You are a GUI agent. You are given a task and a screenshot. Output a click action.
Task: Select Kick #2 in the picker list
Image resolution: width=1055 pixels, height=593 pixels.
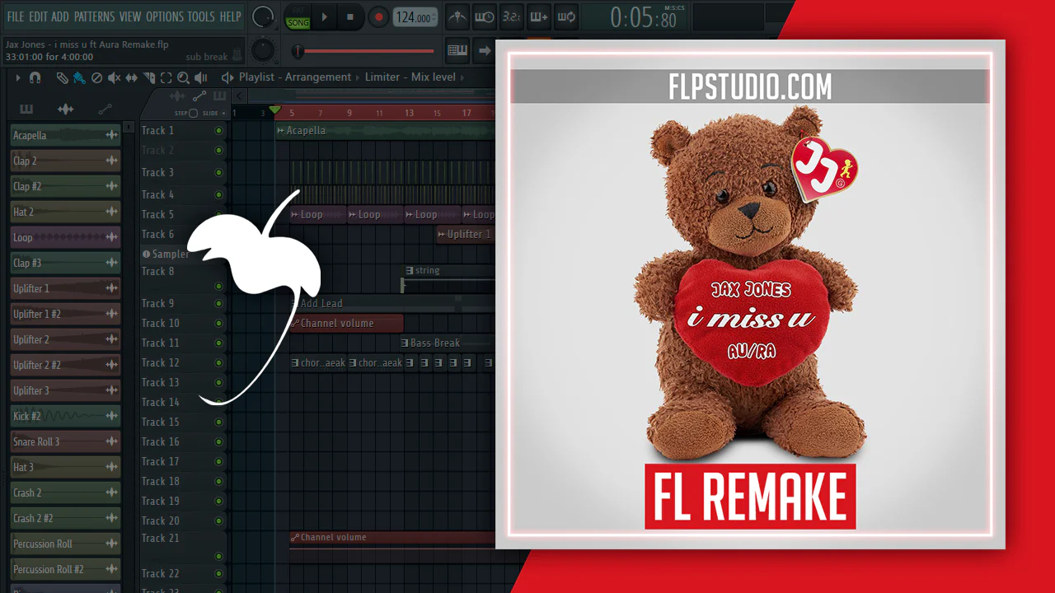66,417
